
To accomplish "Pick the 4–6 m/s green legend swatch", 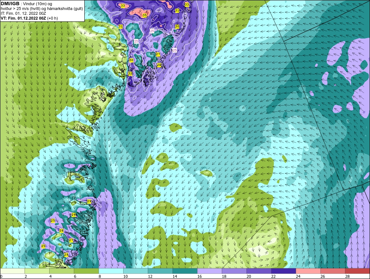I will 61,271.
